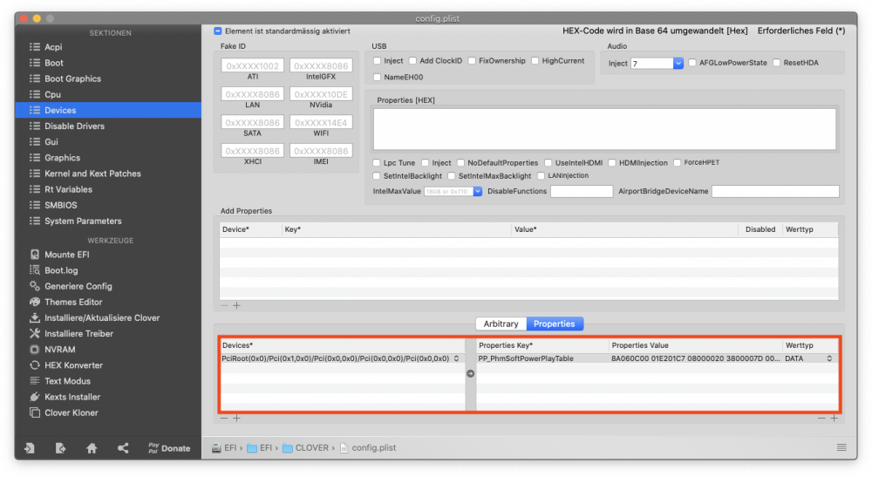
Task: Click the home icon
Action: pos(92,448)
